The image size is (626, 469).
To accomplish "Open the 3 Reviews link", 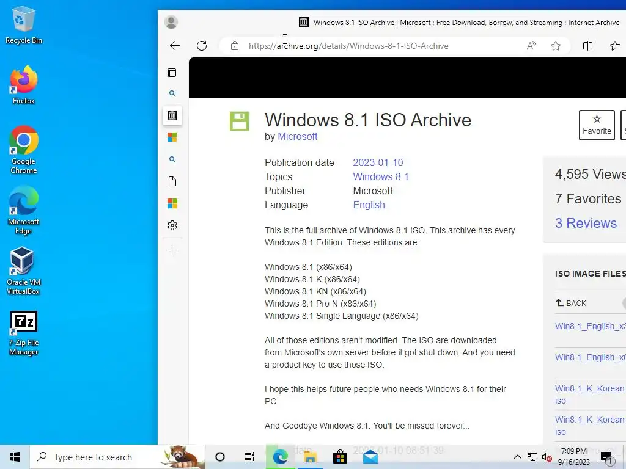I will coord(586,223).
